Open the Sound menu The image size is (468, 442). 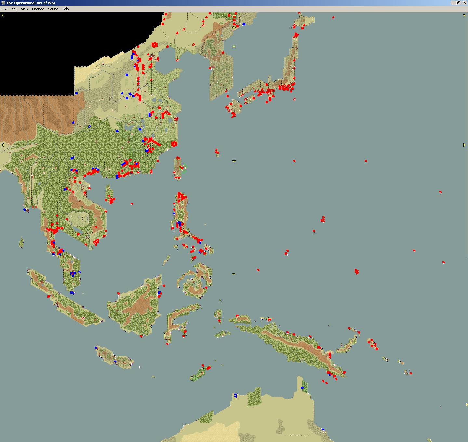coord(53,9)
